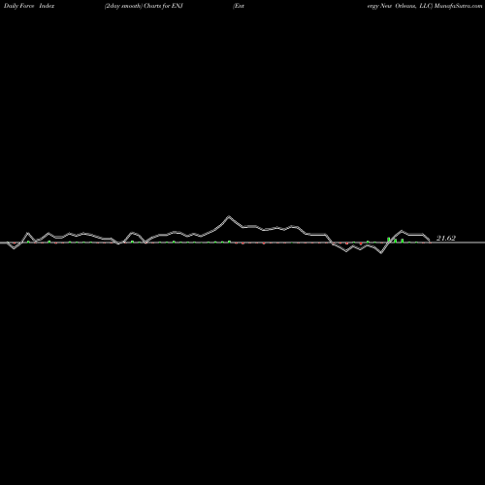The width and height of the screenshot is (485, 485).
Task: Click the 'Daily Force Index' title text
Action: click(x=29, y=6)
